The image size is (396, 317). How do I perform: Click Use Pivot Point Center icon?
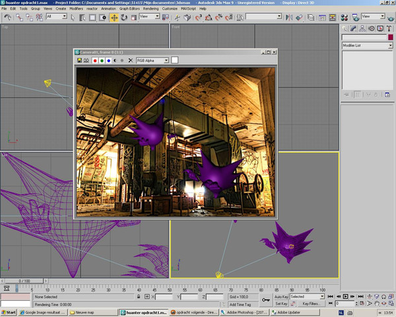point(166,17)
